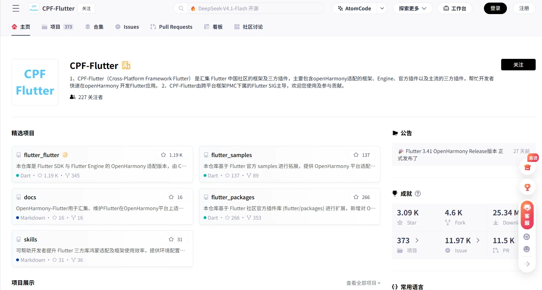Expand the 11.97 K Issue chevron

(x=478, y=240)
